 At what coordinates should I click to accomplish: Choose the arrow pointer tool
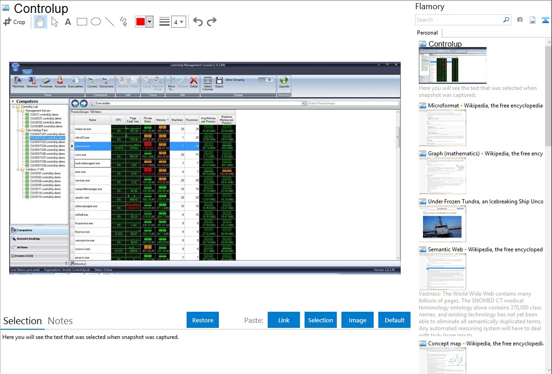click(54, 22)
